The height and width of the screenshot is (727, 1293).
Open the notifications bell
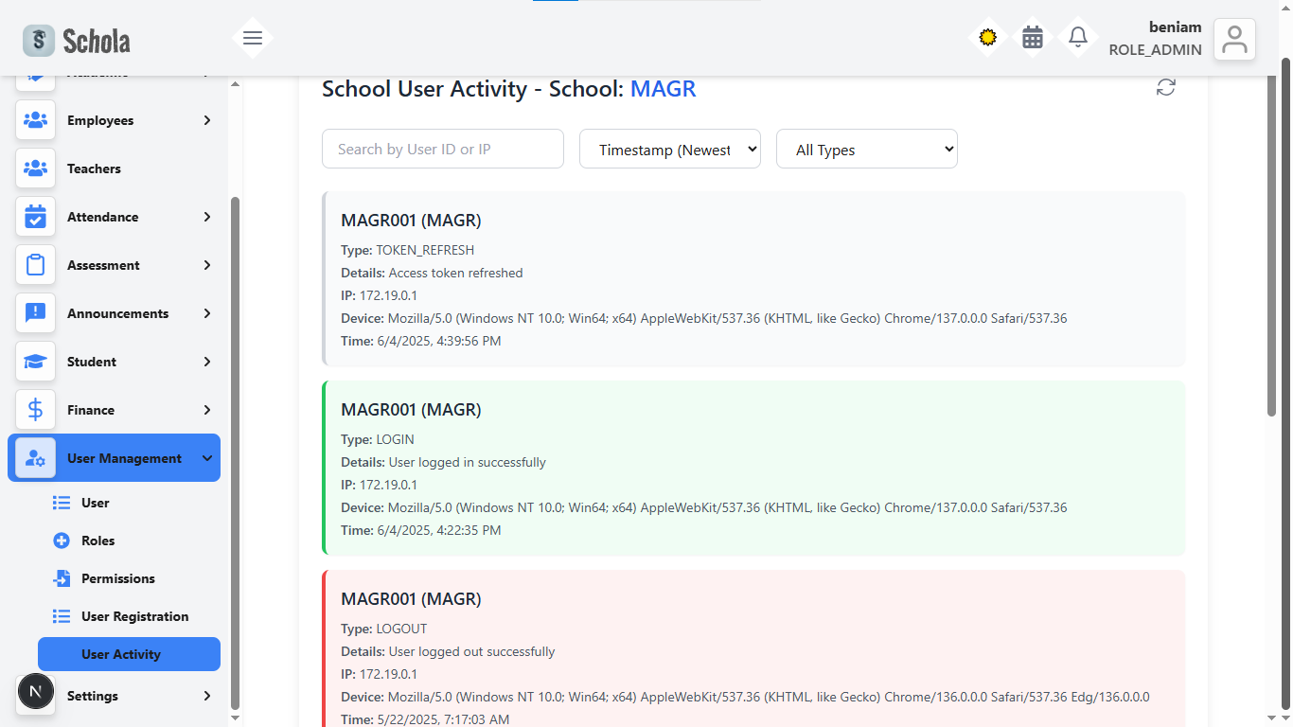(x=1077, y=38)
